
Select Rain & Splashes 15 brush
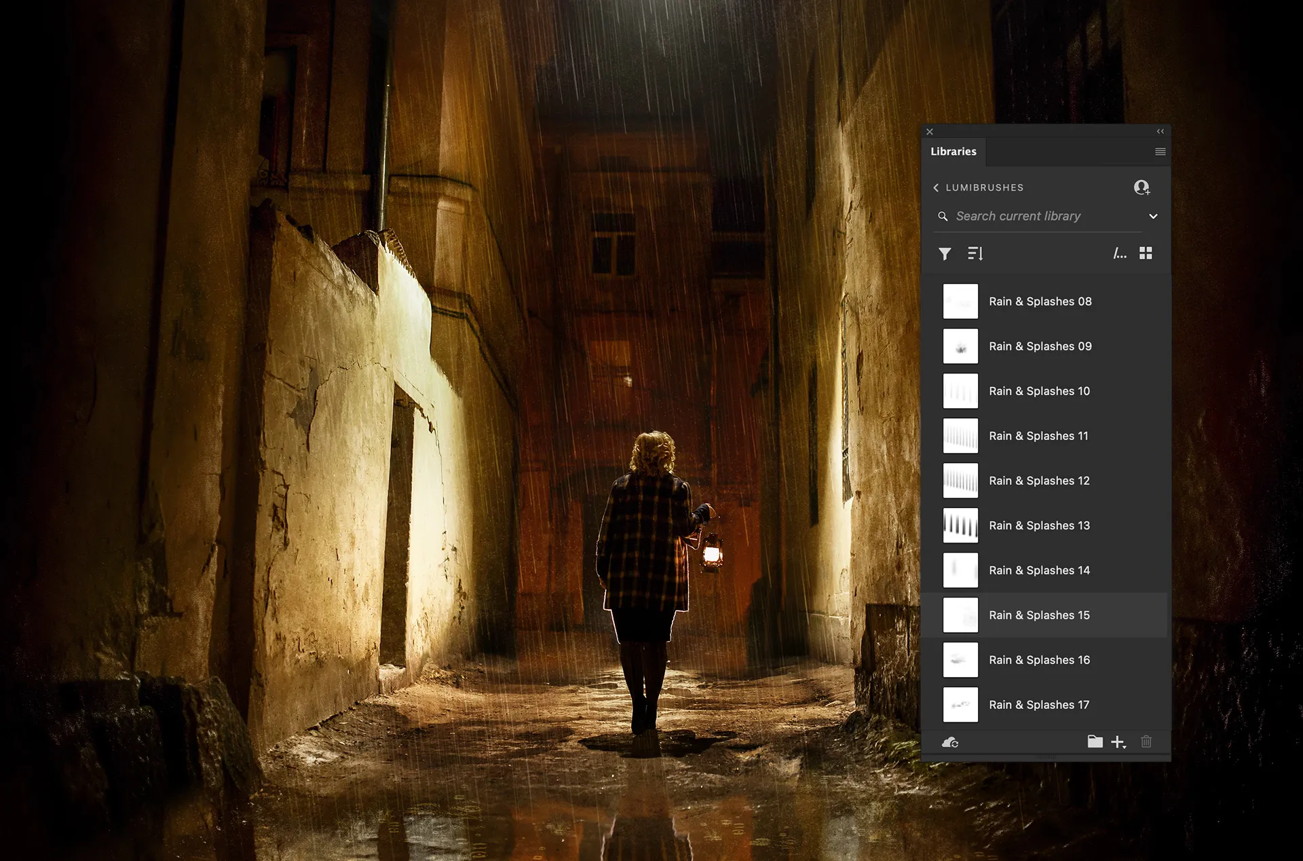point(1039,615)
